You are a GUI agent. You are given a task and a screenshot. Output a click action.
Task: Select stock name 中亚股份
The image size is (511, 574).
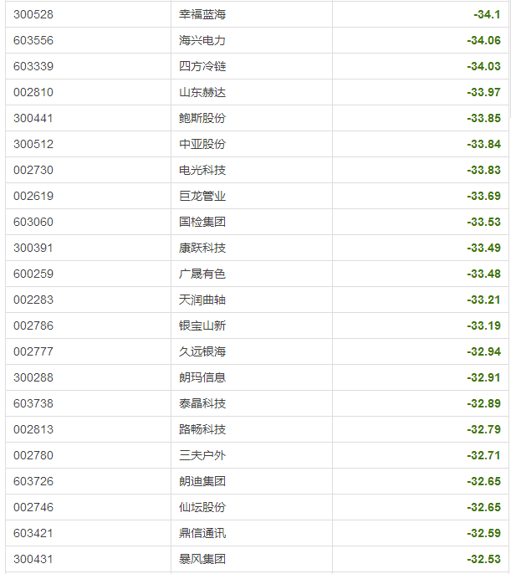click(202, 144)
